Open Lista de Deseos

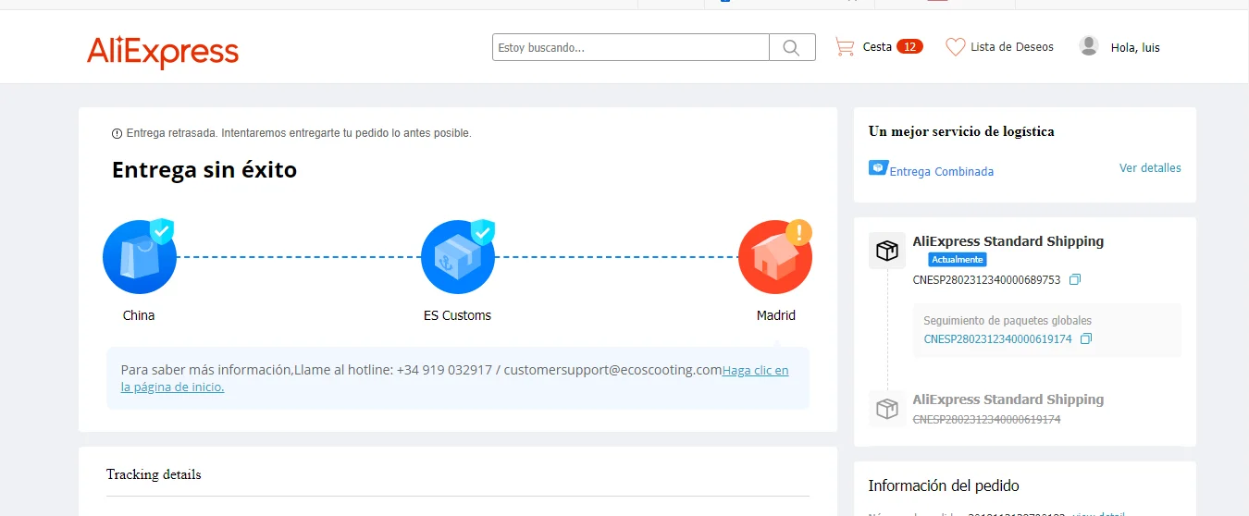[1012, 46]
